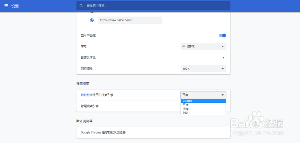Viewport: 300px width, 143px height.
Task: Expand the 自定义字体 arrow
Action: (x=223, y=58)
